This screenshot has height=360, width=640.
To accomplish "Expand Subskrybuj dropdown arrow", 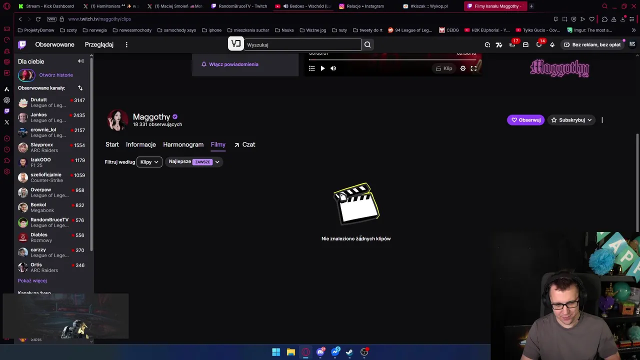I will click(589, 120).
